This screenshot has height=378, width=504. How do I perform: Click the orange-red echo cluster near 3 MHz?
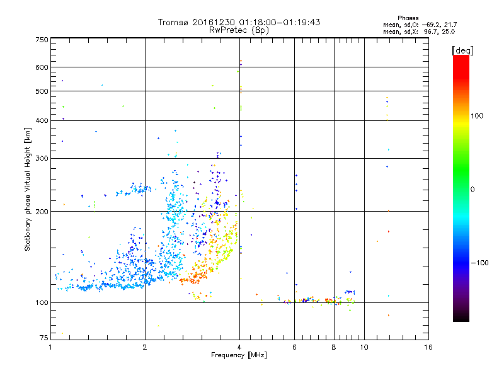coord(194,277)
